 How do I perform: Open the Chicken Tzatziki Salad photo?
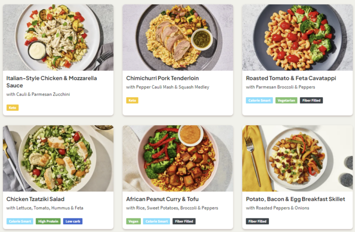pos(58,159)
